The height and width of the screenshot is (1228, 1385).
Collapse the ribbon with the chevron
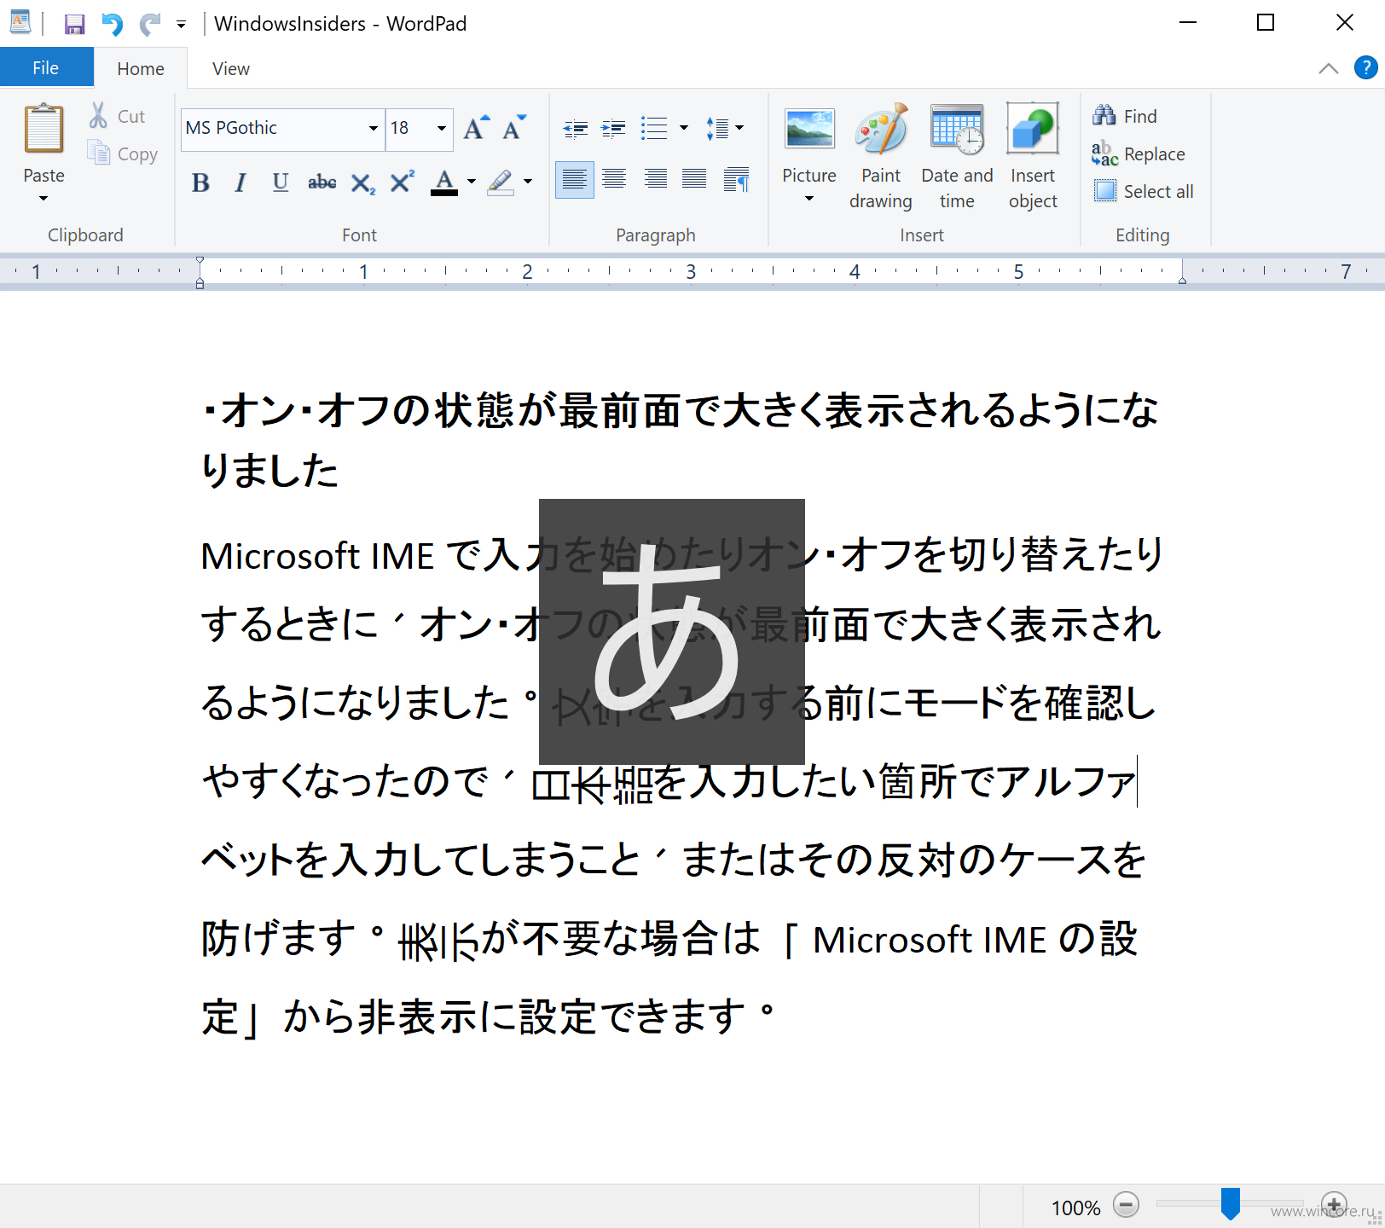(1328, 68)
